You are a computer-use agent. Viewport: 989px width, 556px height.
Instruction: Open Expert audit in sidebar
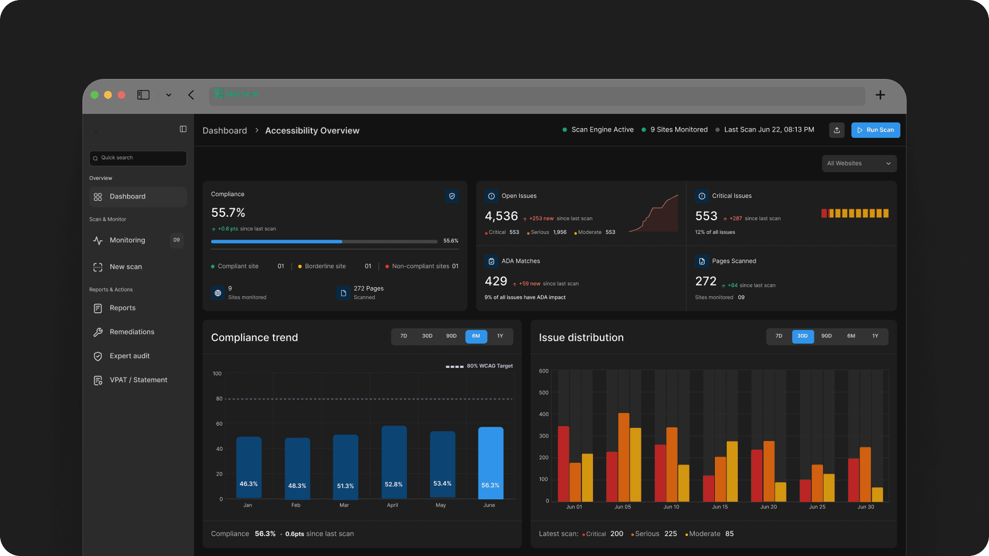[138, 356]
